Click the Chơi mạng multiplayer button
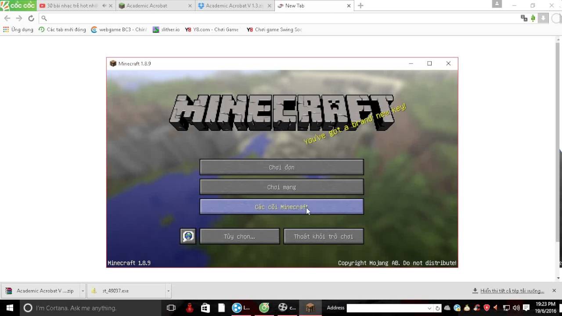Image resolution: width=562 pixels, height=316 pixels. 281,187
